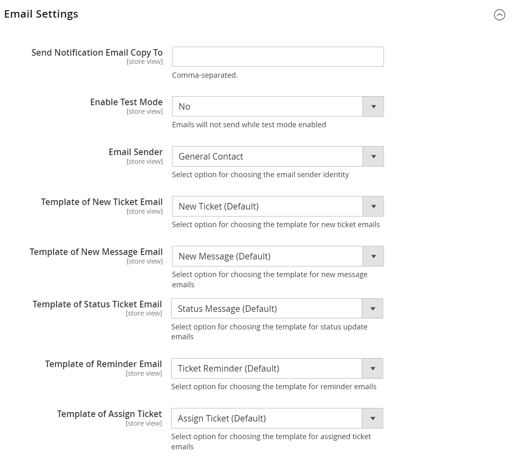This screenshot has width=513, height=469.
Task: Click the 'Enable Test Mode' label text
Action: point(126,102)
